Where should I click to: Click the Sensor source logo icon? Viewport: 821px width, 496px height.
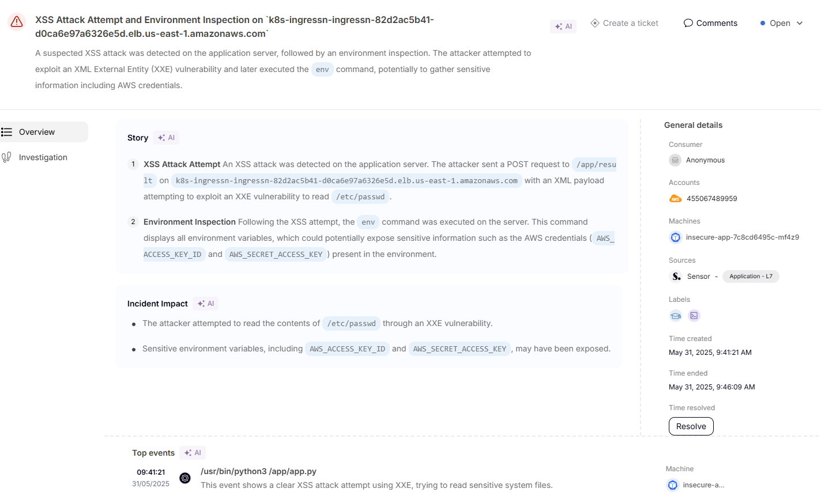[x=676, y=277]
